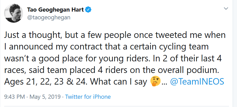The width and height of the screenshot is (237, 107).
Task: Click the blue verified checkmark badge
Action: [88, 10]
